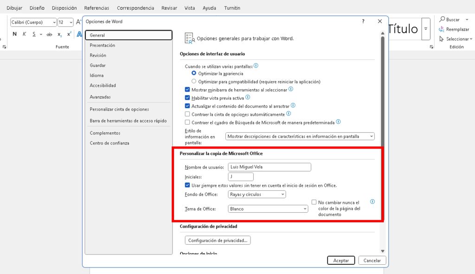This screenshot has height=274, width=475.
Task: Toggle italic formatting with the K icon
Action: pos(25,34)
